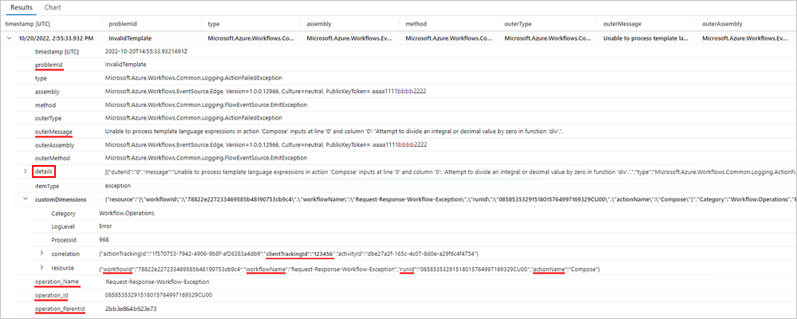This screenshot has height=319, width=797.
Task: Click the assembly field value
Action: [x=266, y=92]
